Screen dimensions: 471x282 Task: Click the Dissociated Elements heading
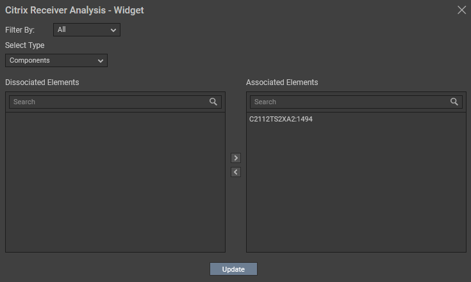[42, 82]
